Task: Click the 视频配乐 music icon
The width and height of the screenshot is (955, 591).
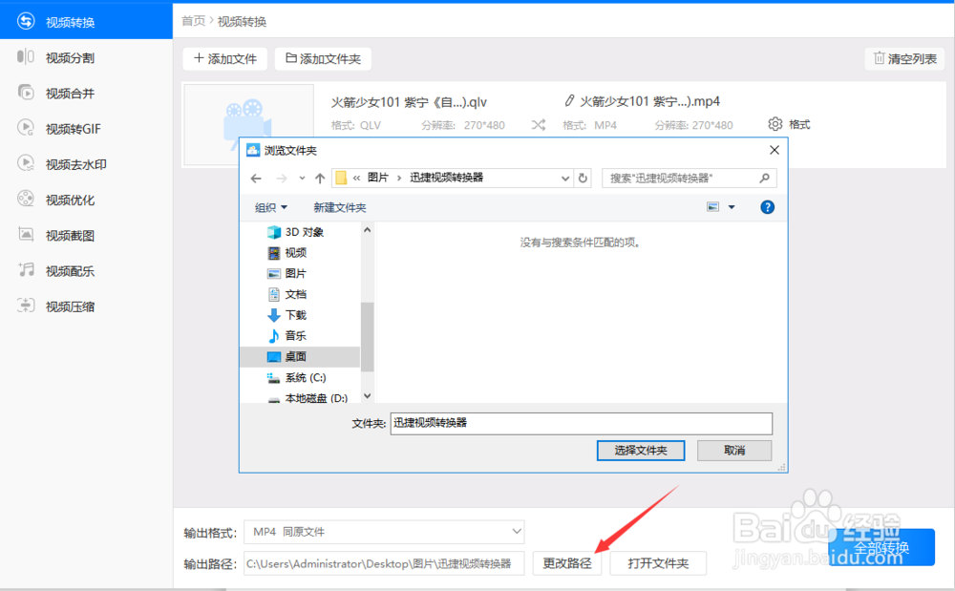Action: [26, 269]
